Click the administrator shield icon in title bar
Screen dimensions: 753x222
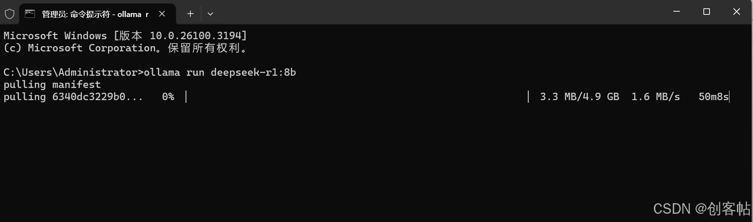(x=10, y=14)
